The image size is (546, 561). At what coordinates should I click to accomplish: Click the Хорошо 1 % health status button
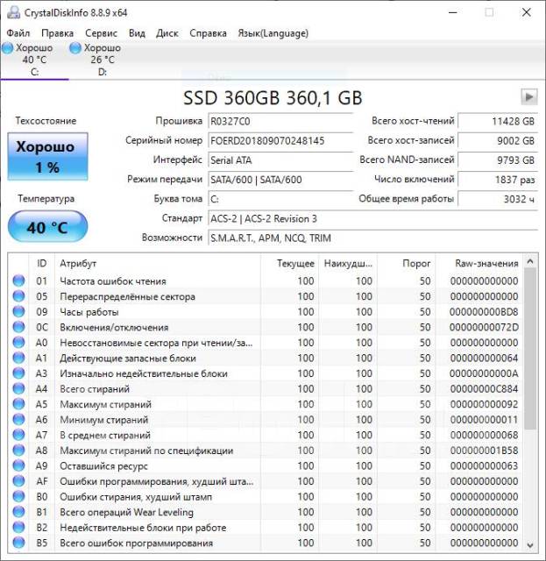coord(47,156)
